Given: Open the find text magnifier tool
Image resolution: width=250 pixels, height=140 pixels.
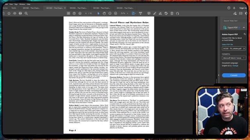Looking at the screenshot, I should pyautogui.click(x=26, y=14).
